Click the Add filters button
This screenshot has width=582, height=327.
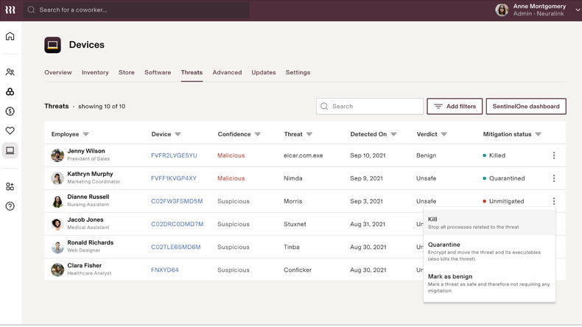[x=455, y=106]
